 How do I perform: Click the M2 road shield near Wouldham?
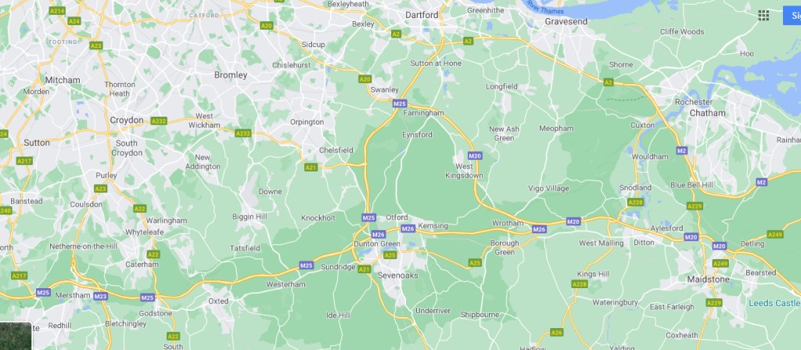681,150
